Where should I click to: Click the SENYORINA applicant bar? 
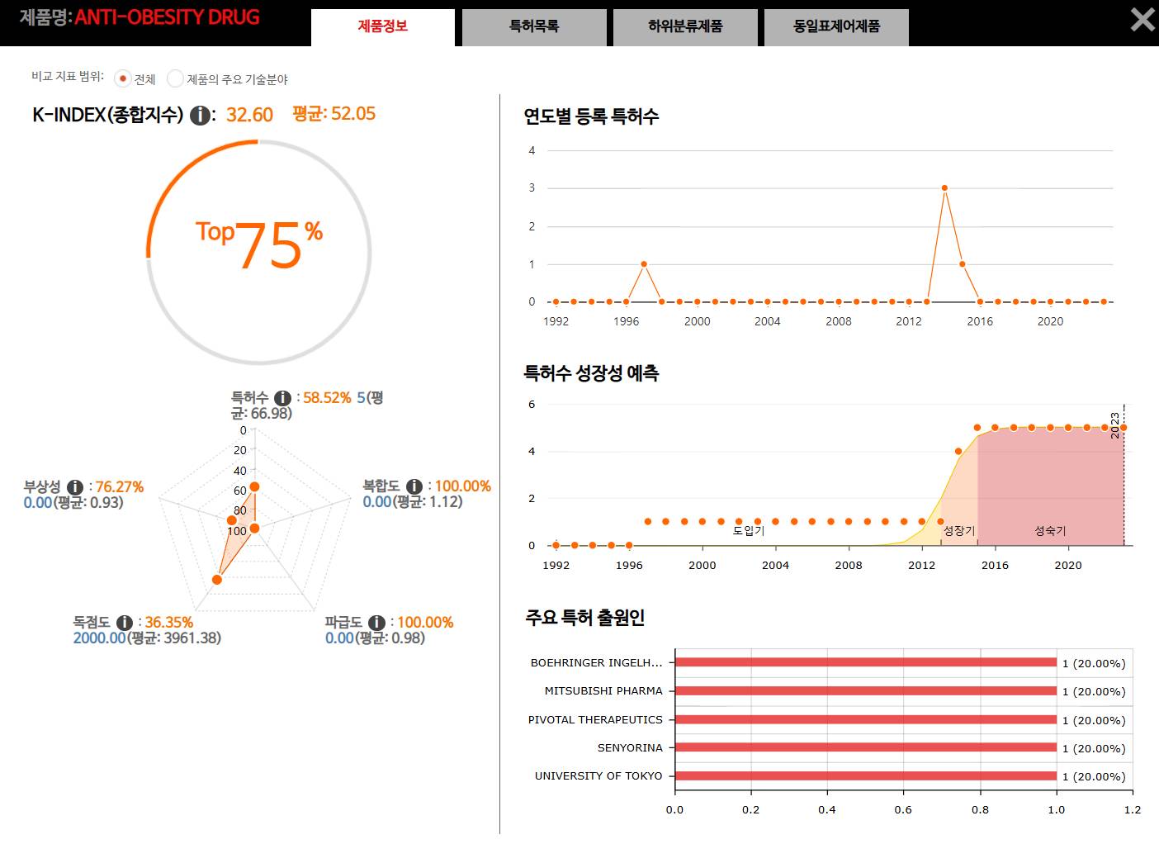point(865,747)
